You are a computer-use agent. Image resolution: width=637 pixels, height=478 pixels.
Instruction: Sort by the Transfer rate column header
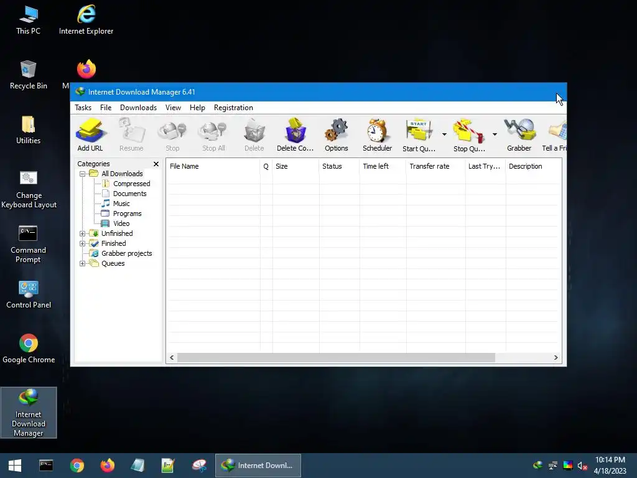pos(435,166)
